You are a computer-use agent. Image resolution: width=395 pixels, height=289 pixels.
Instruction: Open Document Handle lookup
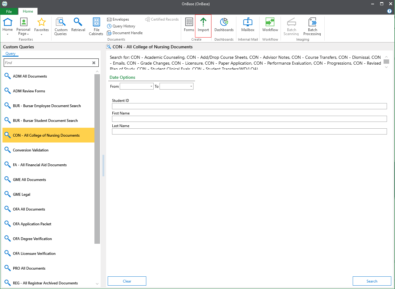125,33
